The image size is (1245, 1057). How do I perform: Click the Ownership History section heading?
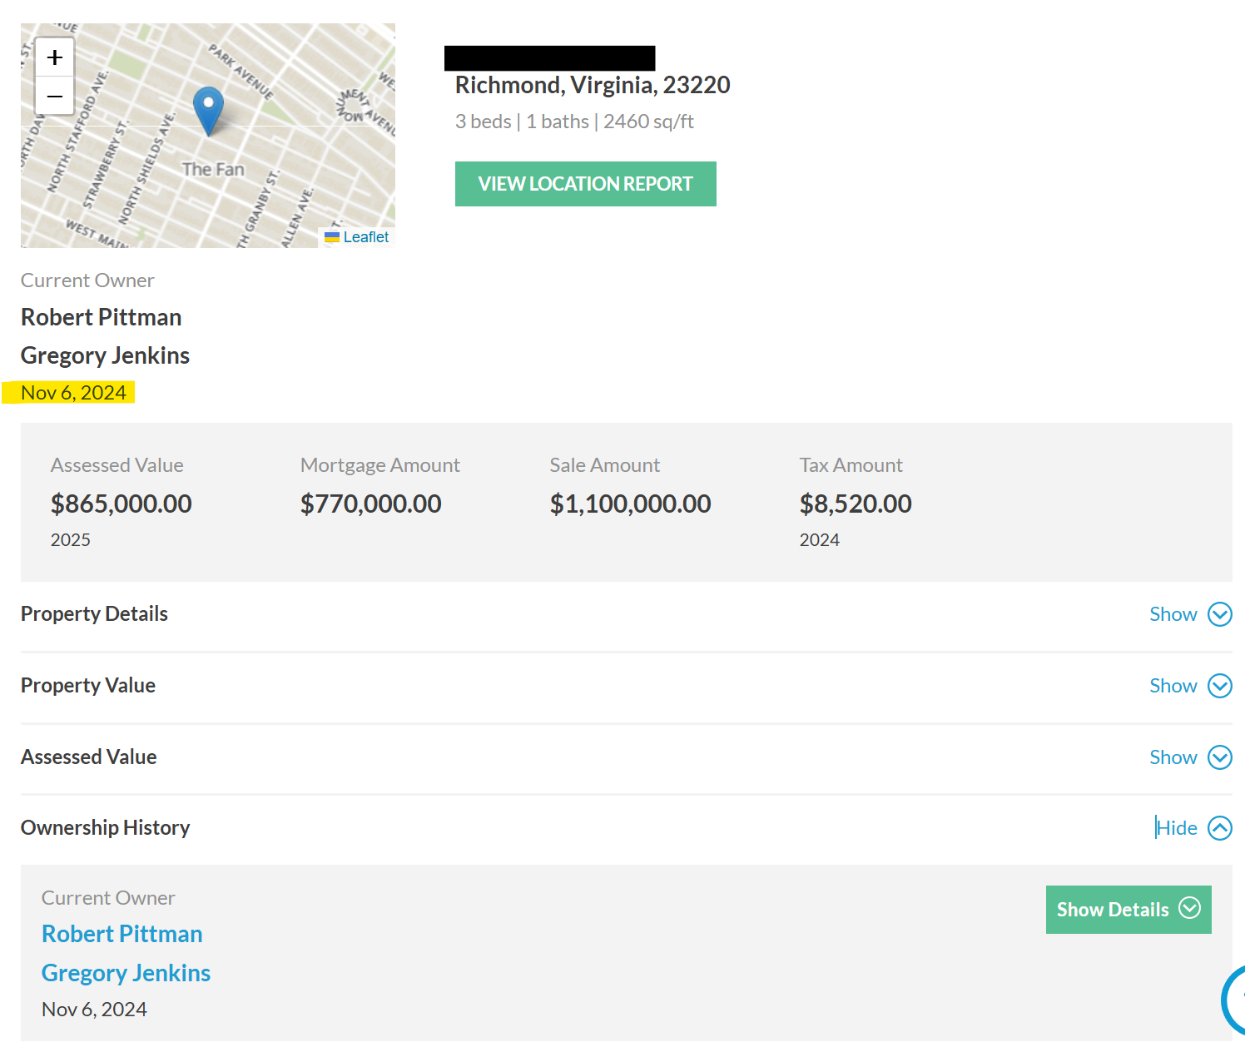pos(106,828)
